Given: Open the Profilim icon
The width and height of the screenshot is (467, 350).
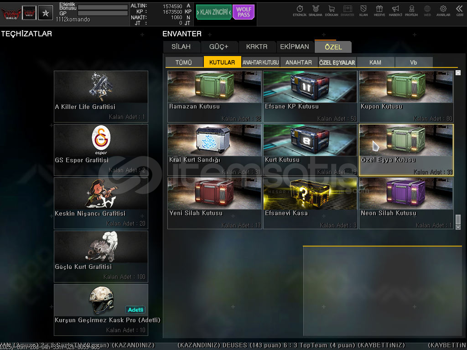Looking at the screenshot, I should point(411,11).
